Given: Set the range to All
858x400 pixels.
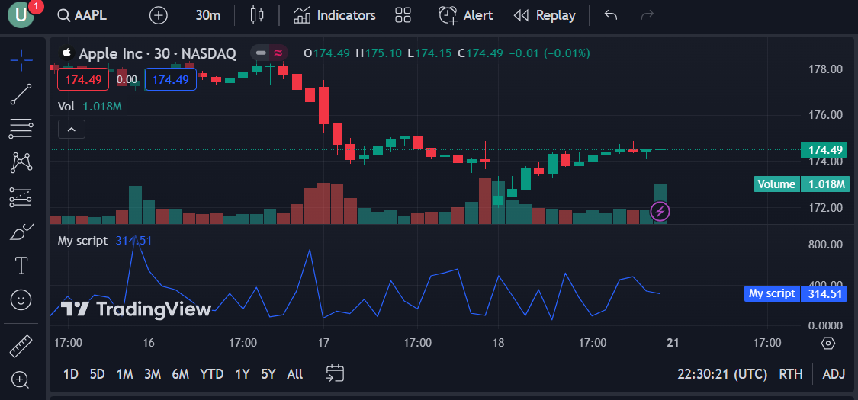Looking at the screenshot, I should coord(295,374).
